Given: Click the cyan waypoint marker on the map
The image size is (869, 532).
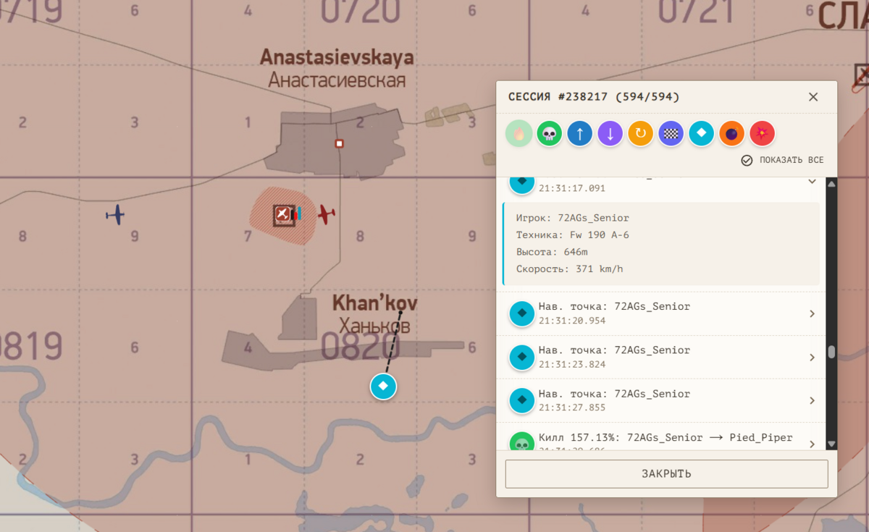Looking at the screenshot, I should [x=383, y=387].
